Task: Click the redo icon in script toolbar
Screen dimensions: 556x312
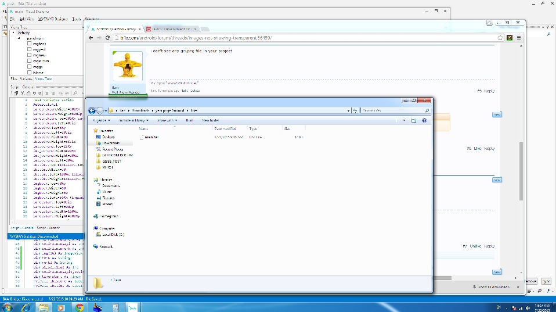Action: [x=39, y=94]
